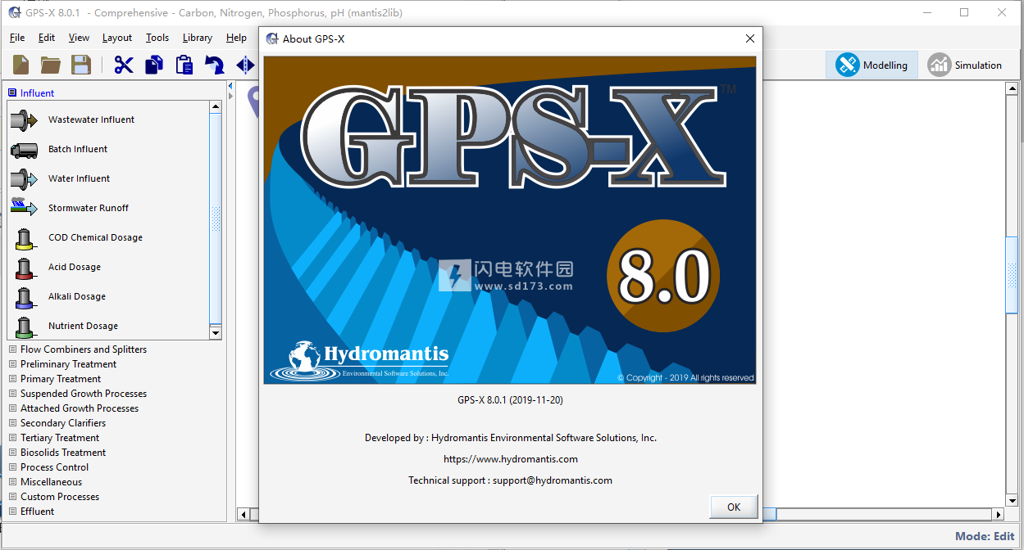1024x550 pixels.
Task: Select the Batch Influent truck icon
Action: tap(25, 150)
